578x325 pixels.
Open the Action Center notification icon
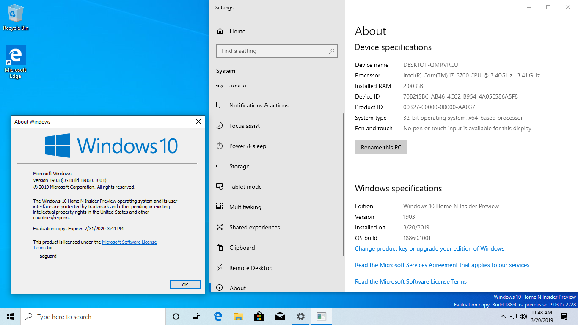click(x=564, y=317)
